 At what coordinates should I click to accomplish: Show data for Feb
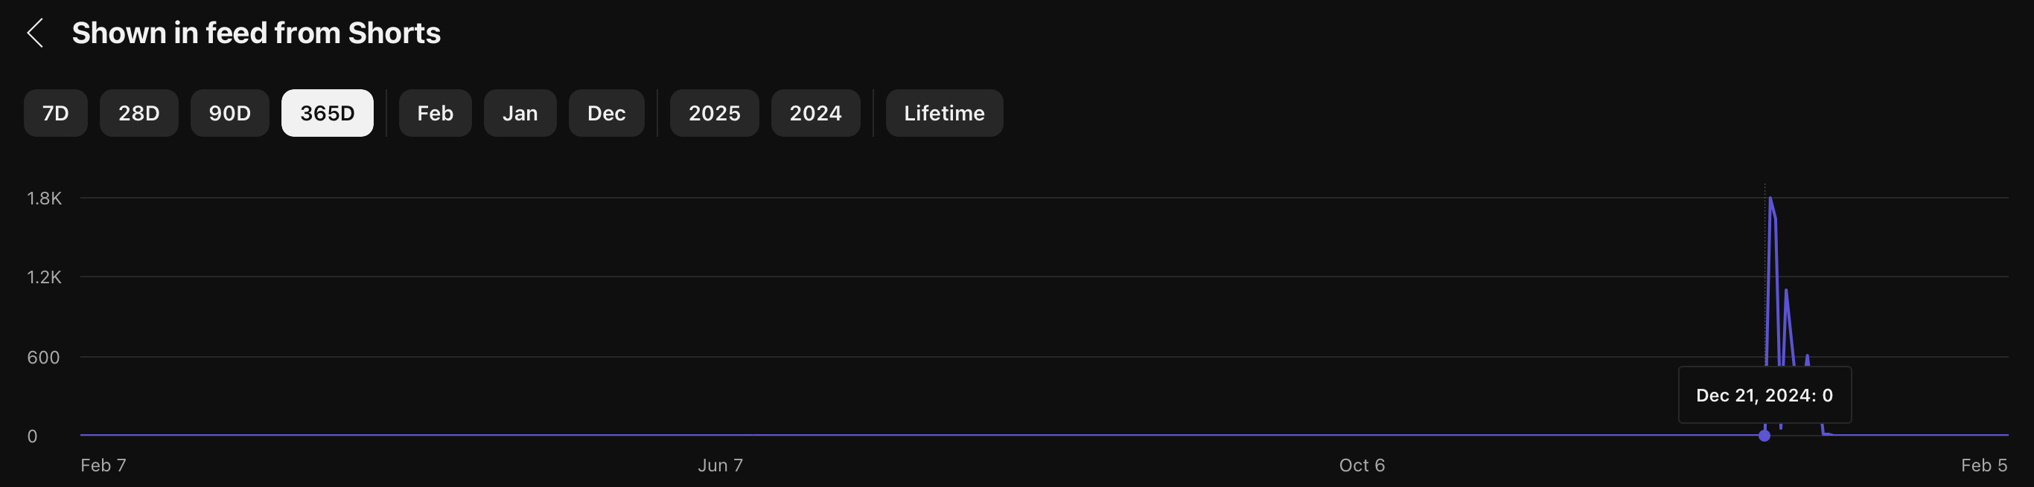tap(435, 113)
